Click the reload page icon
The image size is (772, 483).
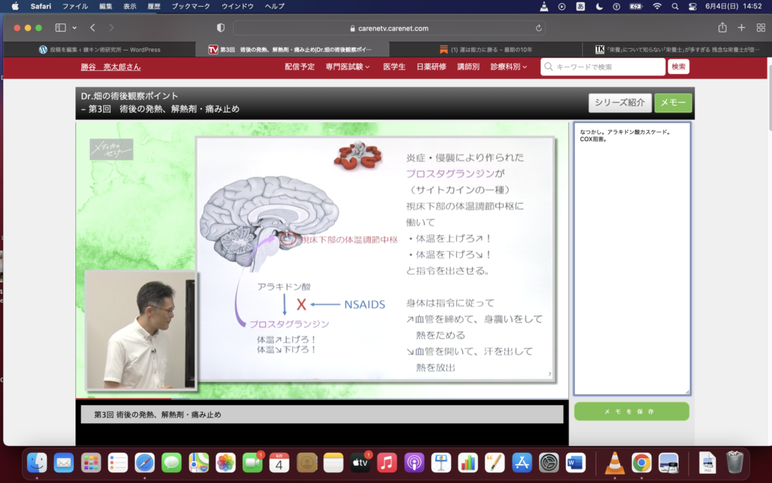point(538,28)
